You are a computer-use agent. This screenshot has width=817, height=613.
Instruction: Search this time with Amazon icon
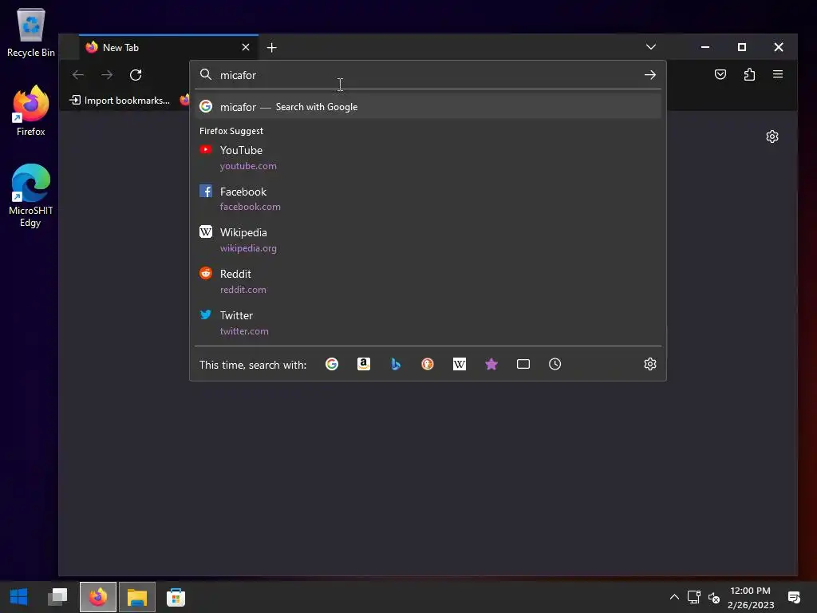(x=364, y=364)
